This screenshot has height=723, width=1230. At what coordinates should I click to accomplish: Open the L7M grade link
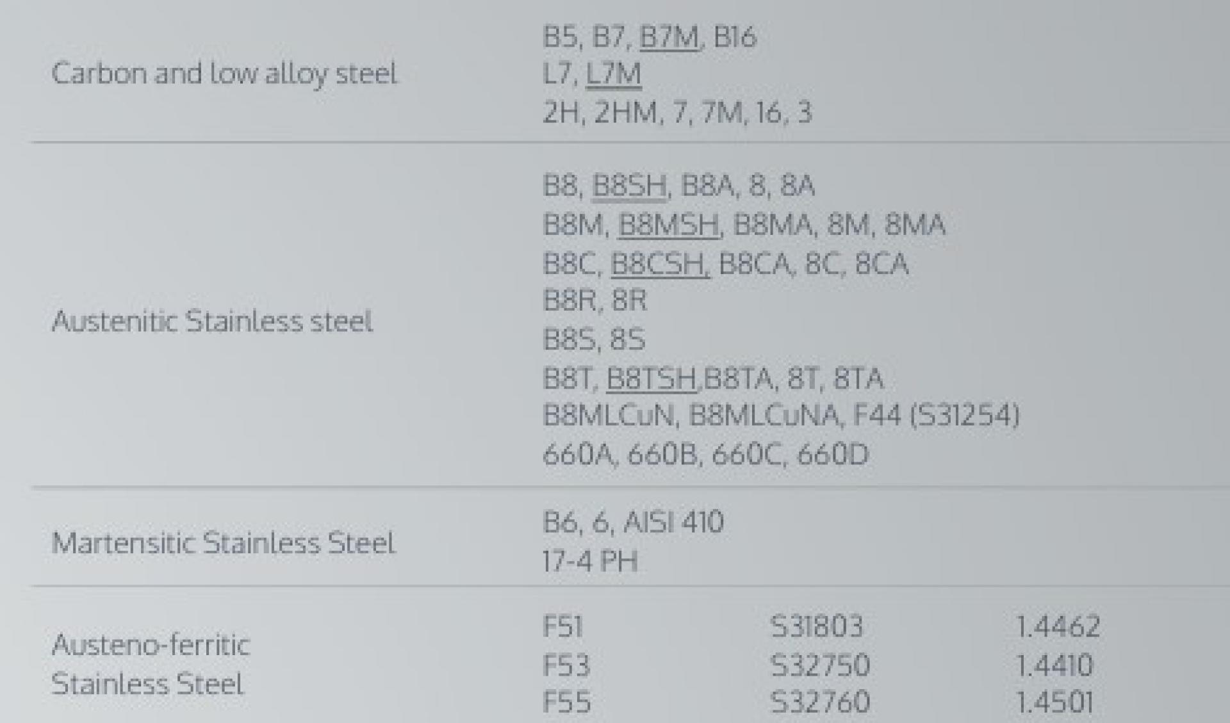pyautogui.click(x=613, y=74)
